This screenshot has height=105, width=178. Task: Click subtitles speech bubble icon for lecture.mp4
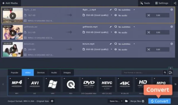coord(116,44)
